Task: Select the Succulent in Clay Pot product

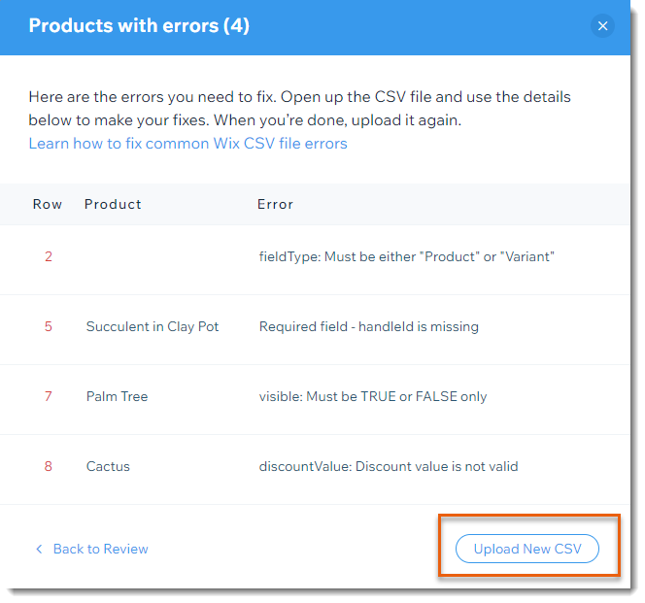Action: [x=153, y=326]
